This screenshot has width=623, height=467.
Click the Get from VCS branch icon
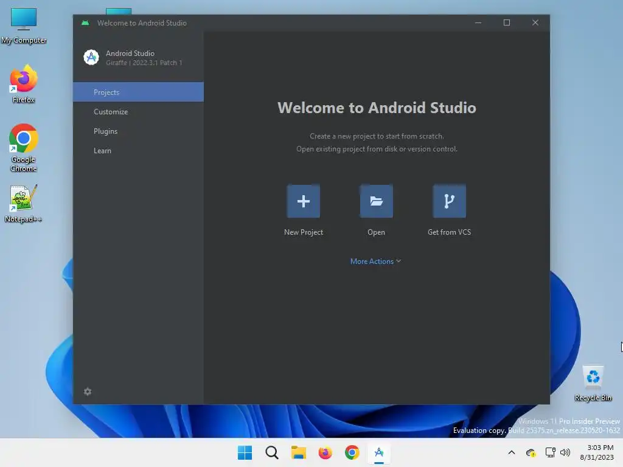449,201
